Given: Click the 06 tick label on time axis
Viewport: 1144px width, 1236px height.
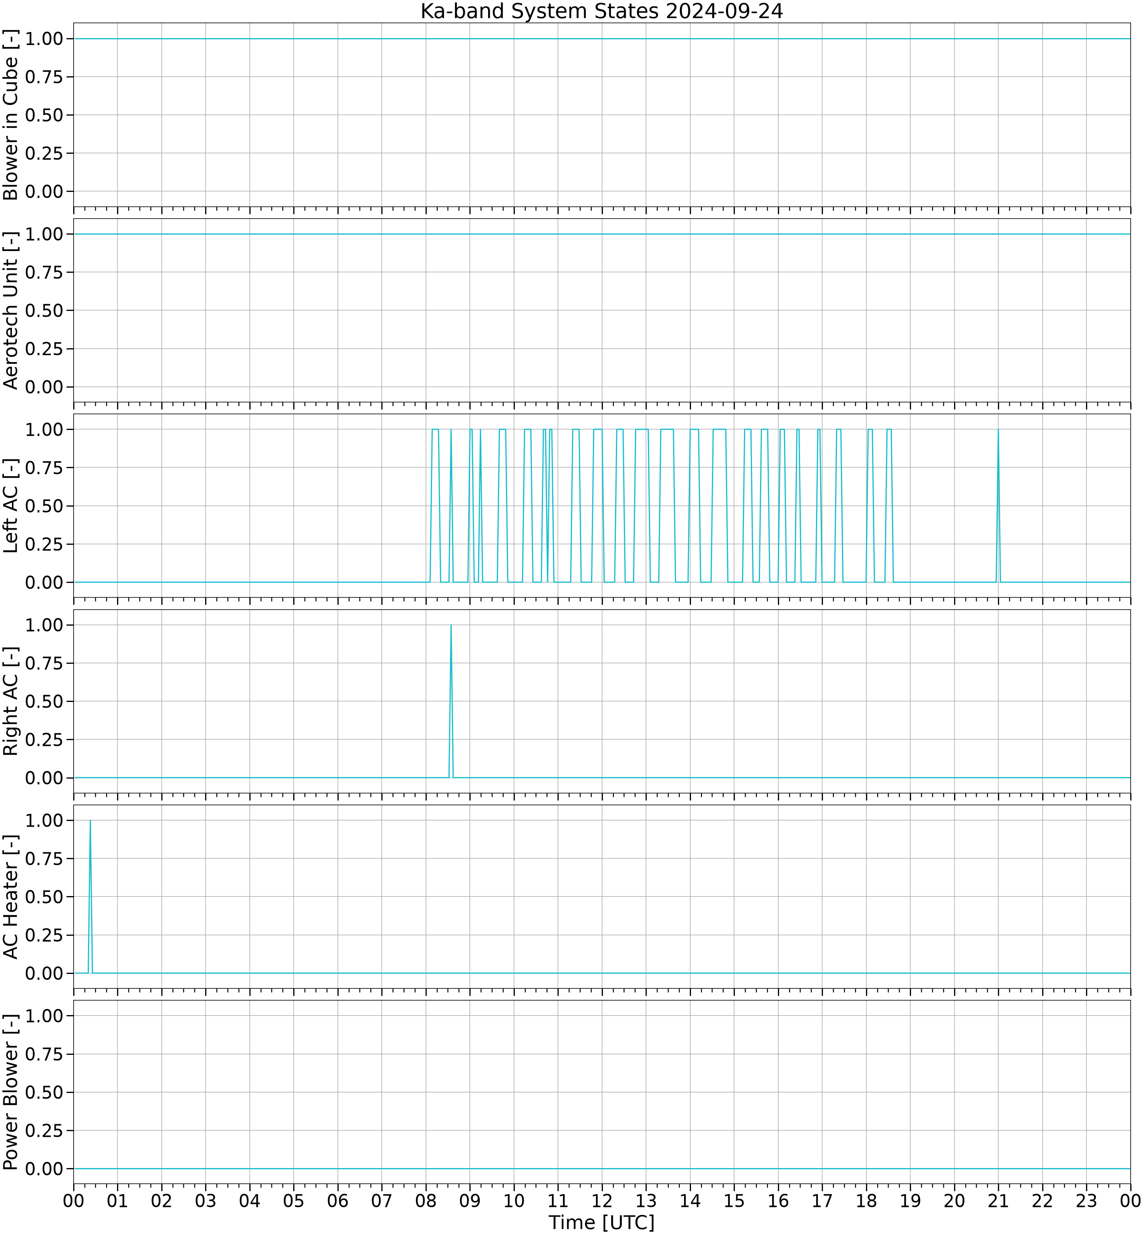Looking at the screenshot, I should [x=337, y=1201].
